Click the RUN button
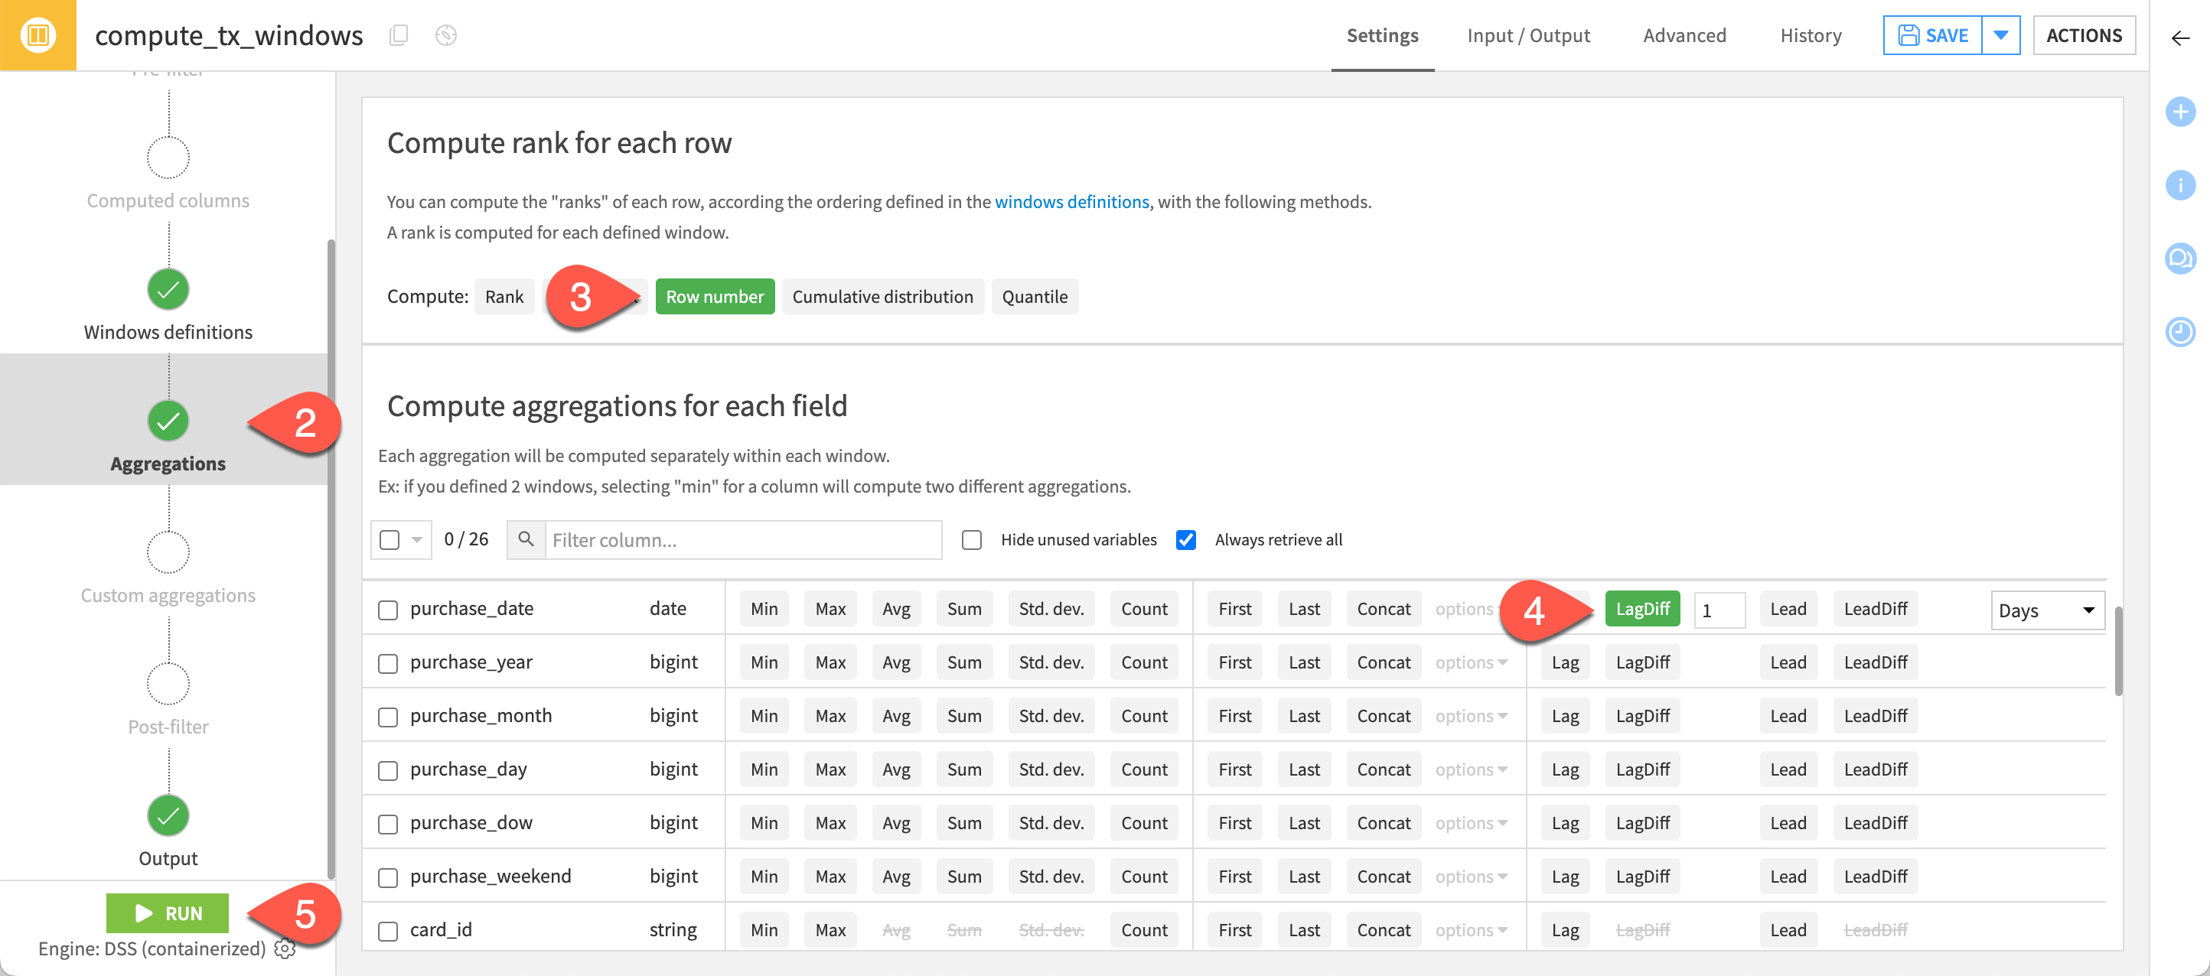The width and height of the screenshot is (2210, 976). [168, 913]
